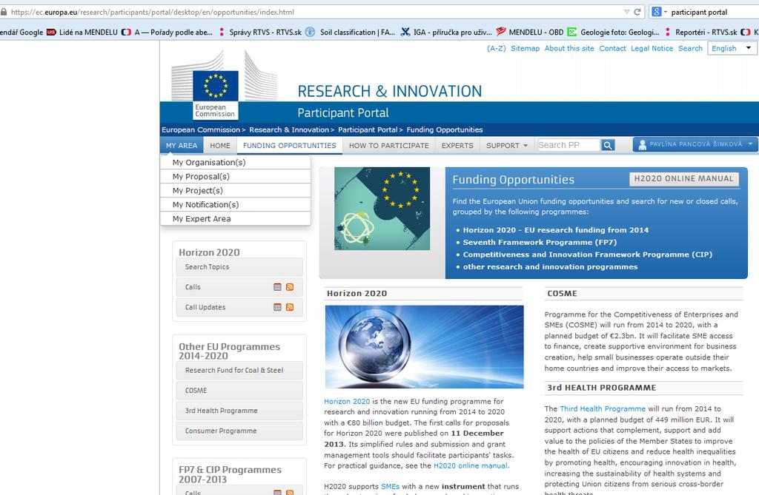This screenshot has width=759, height=495.
Task: Click the H2020 online manual text link
Action: coord(471,466)
